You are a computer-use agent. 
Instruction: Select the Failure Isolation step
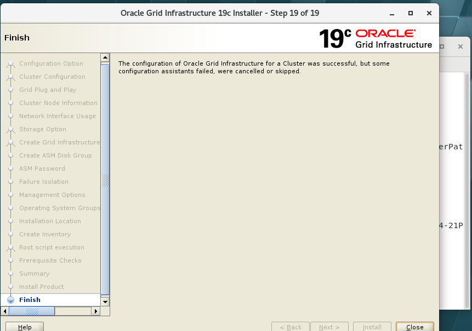(44, 182)
